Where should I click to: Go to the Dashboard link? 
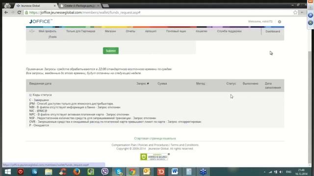[x=273, y=31]
